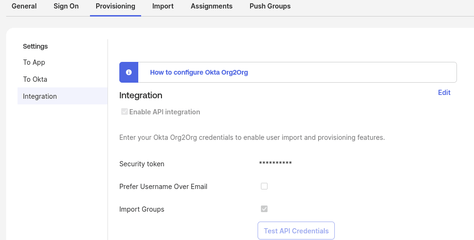Toggle Enable API integration checkbox
474x240 pixels.
pyautogui.click(x=124, y=111)
